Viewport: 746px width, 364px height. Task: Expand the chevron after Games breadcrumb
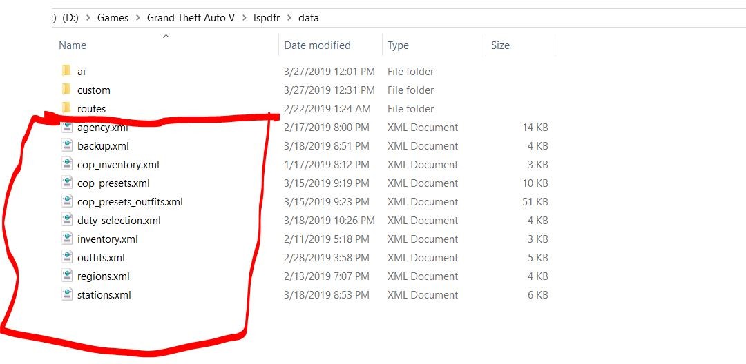[x=138, y=18]
